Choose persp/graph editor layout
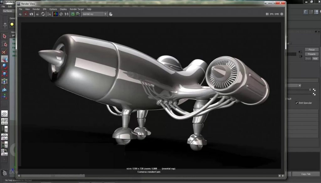Image resolution: width=321 pixels, height=183 pixels. (x=4, y=137)
